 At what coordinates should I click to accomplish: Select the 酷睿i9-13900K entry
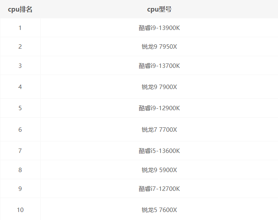(159, 28)
